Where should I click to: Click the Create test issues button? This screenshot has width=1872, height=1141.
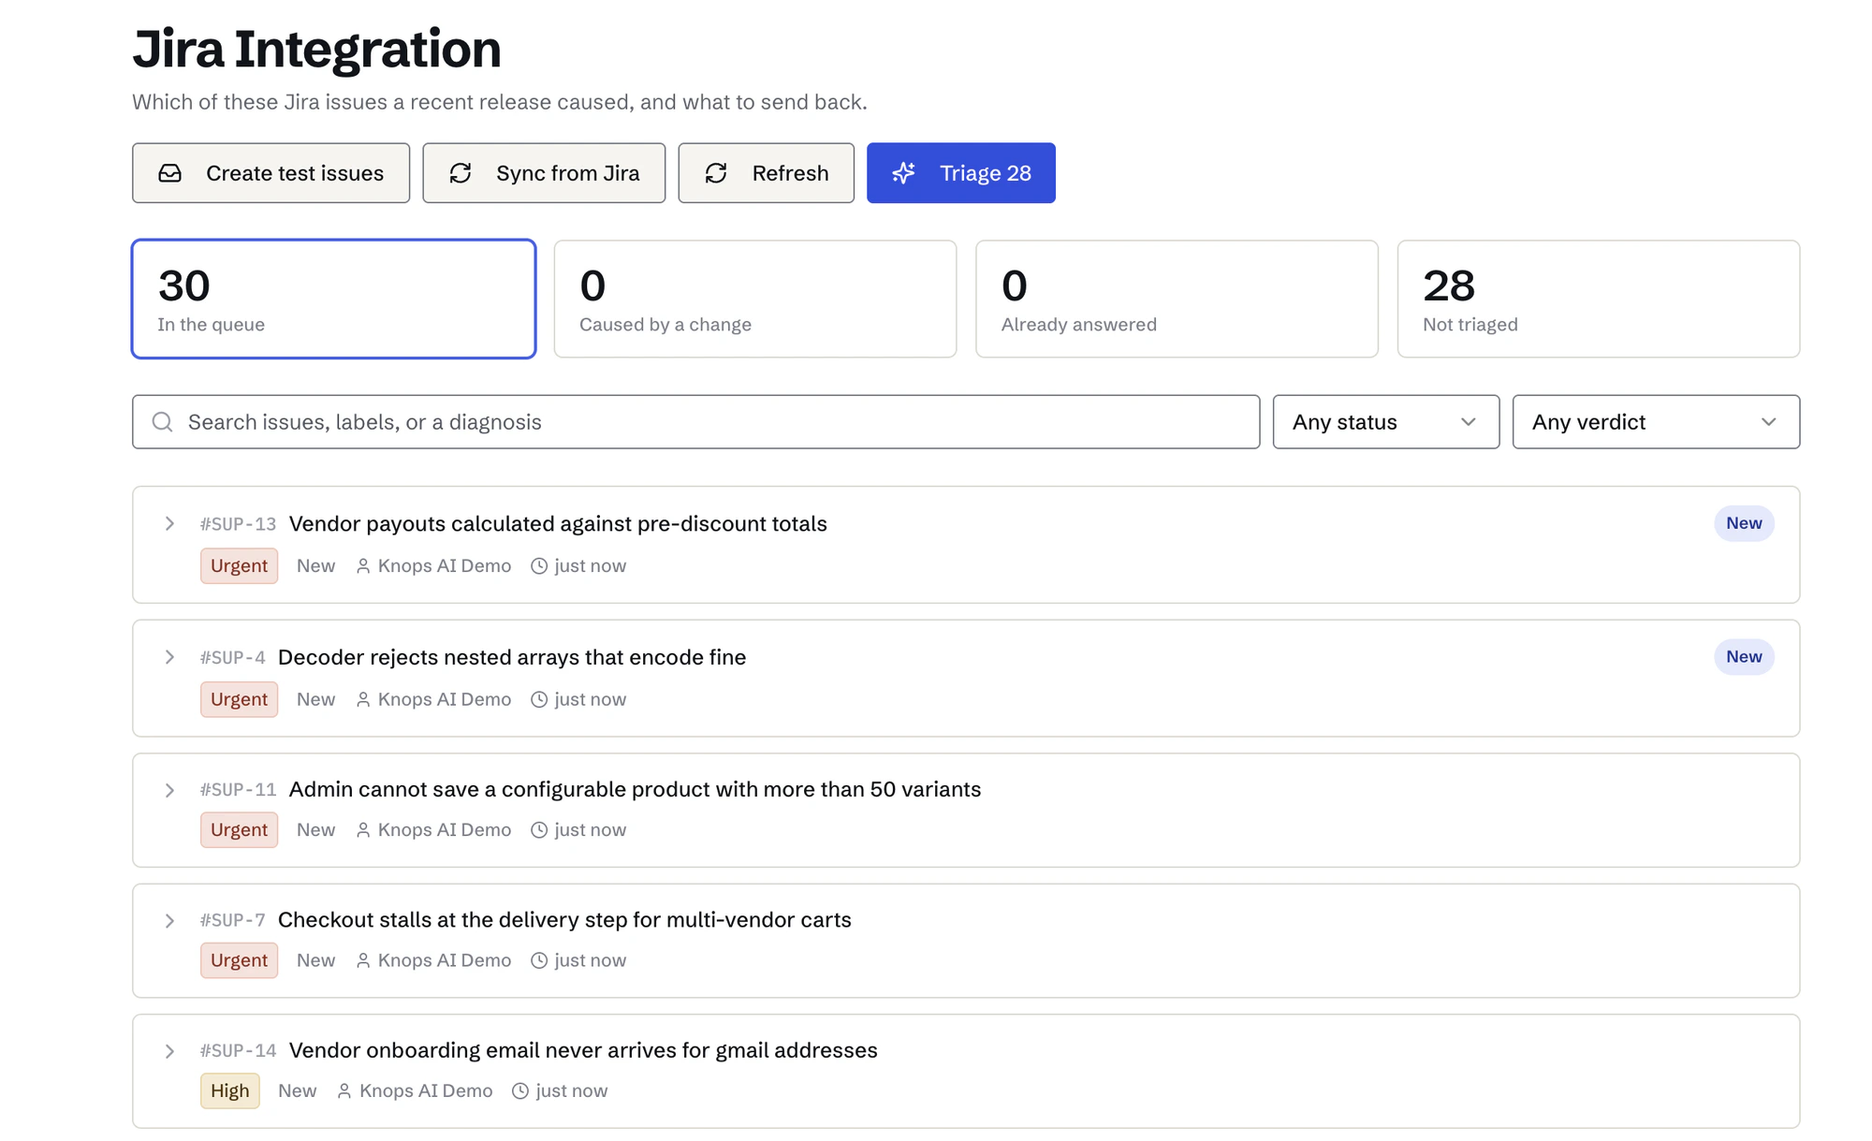tap(271, 173)
